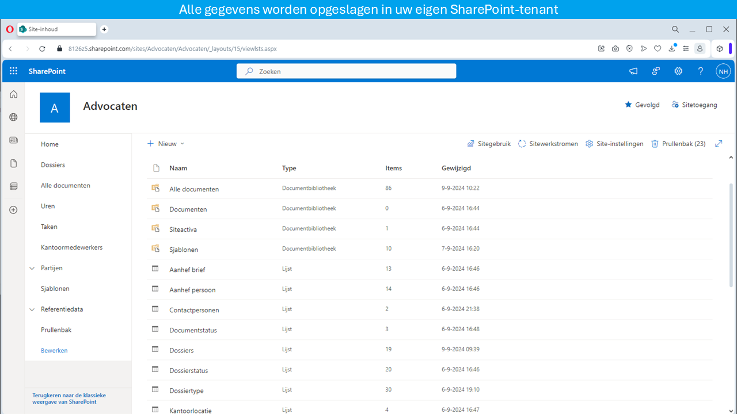Image resolution: width=737 pixels, height=414 pixels.
Task: Open Alle documenten in the site navigation
Action: tap(66, 186)
